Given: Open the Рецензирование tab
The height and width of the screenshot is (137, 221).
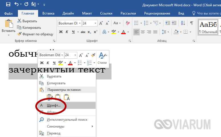Looking at the screenshot, I should (x=157, y=13).
